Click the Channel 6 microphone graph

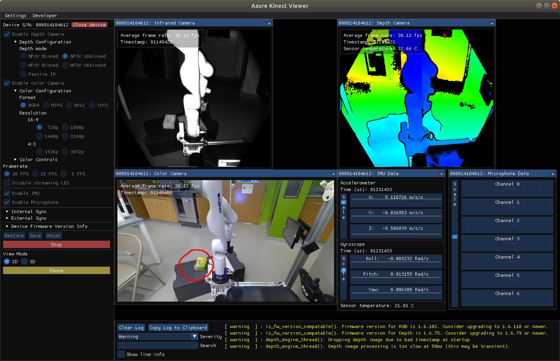(x=507, y=298)
